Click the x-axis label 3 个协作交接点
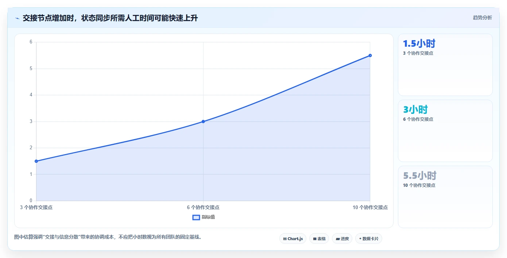507x258 pixels. [36, 207]
